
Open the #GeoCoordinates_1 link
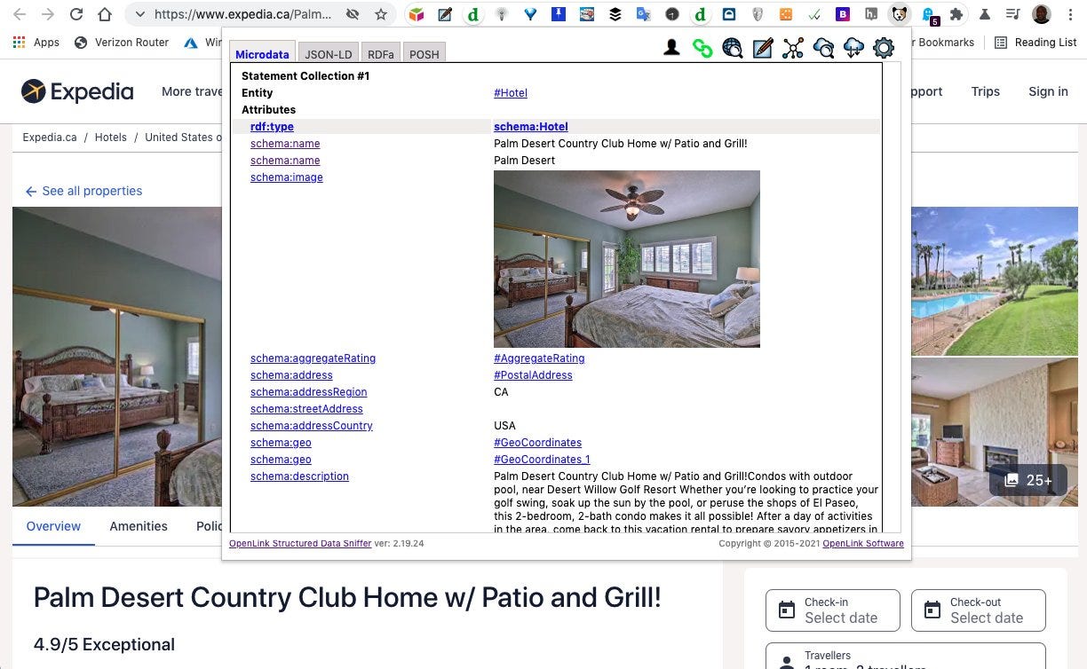(542, 460)
